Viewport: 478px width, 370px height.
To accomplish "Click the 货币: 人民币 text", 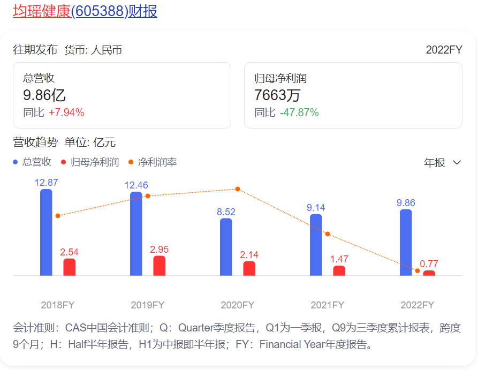I will (x=93, y=50).
